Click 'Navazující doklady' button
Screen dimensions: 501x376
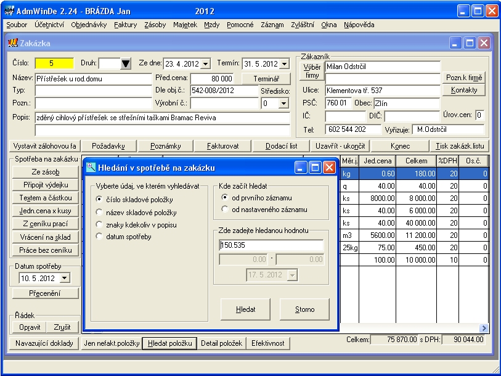[44, 343]
